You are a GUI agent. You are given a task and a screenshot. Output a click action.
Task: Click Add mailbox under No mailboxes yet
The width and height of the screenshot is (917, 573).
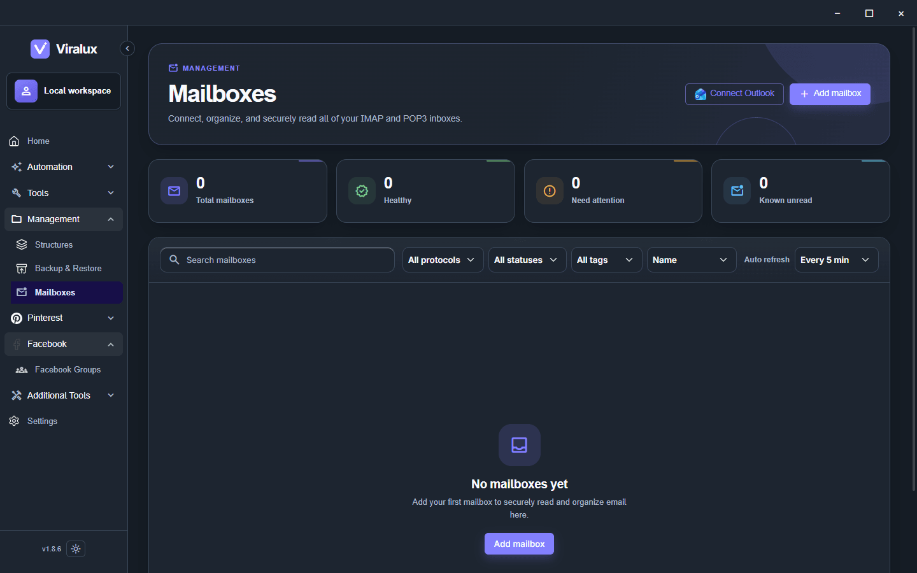[519, 544]
